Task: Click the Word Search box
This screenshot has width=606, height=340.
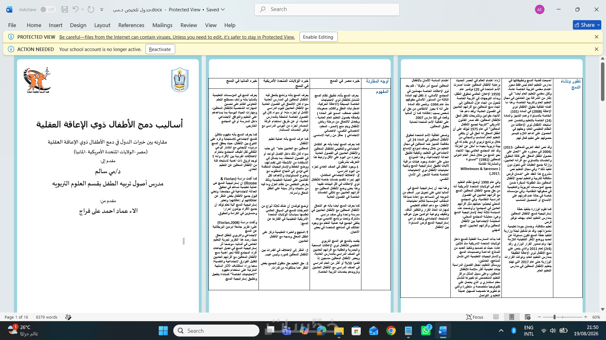Action: [327, 9]
